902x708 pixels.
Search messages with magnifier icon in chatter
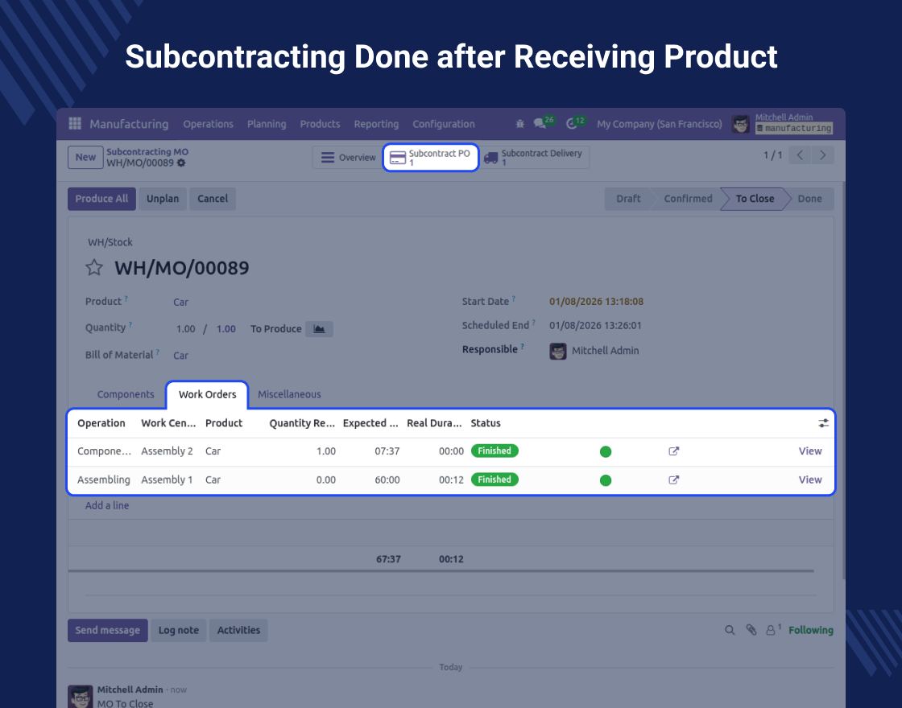pos(730,631)
